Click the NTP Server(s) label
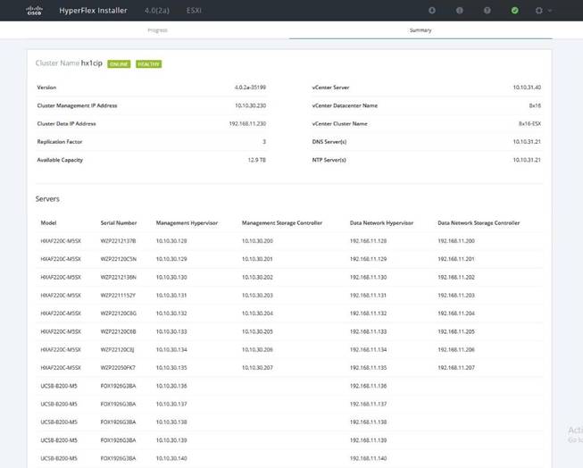Image resolution: width=583 pixels, height=468 pixels. [x=329, y=160]
